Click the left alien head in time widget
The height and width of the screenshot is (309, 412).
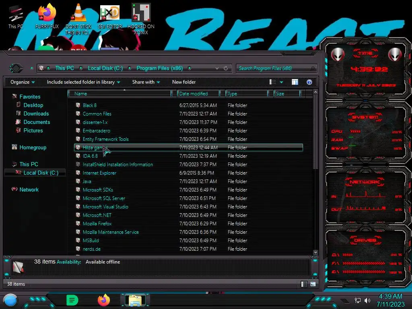[x=338, y=55]
